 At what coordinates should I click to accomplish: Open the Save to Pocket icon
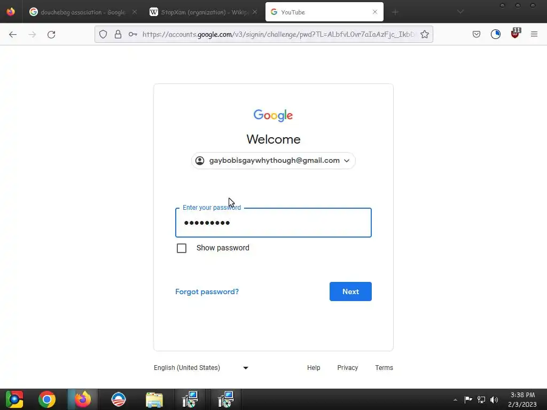[x=476, y=34]
